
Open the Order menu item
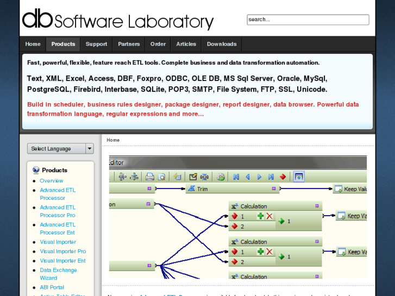click(x=158, y=44)
